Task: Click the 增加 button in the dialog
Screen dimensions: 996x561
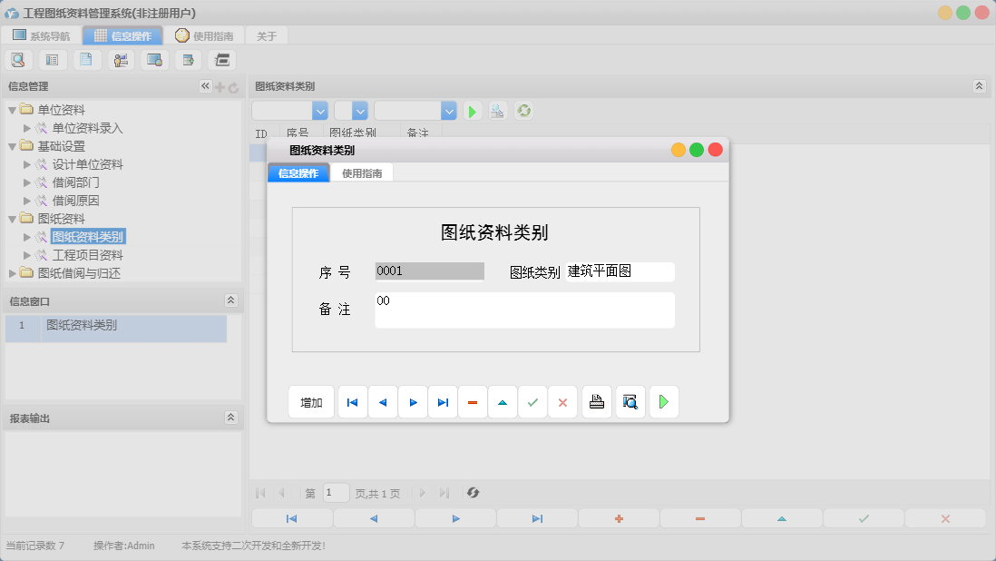Action: tap(310, 401)
